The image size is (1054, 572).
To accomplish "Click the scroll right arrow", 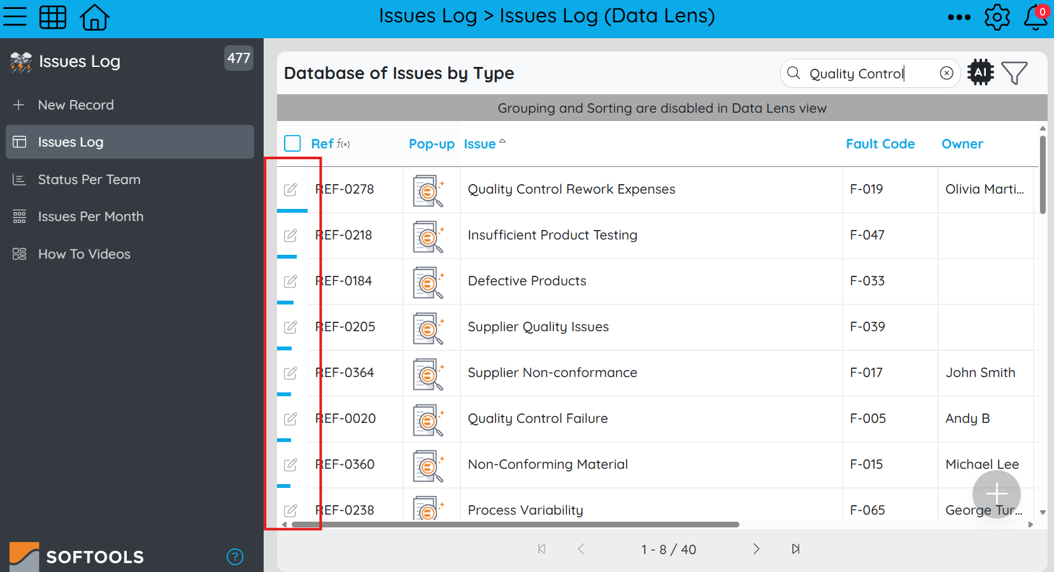I will point(1031,525).
